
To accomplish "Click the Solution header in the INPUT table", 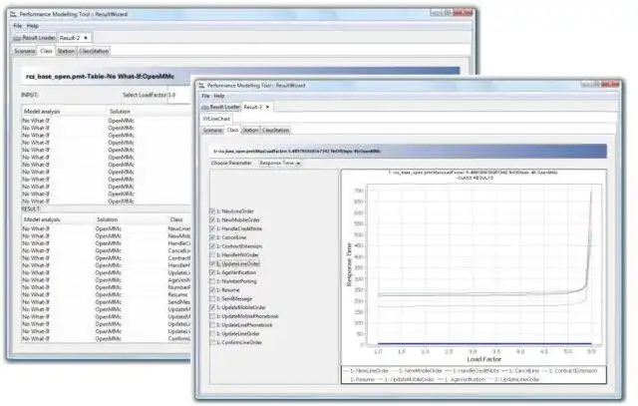I will 120,112.
